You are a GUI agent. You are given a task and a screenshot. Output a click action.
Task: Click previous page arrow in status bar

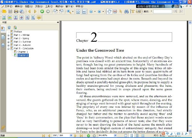[x=49, y=135]
